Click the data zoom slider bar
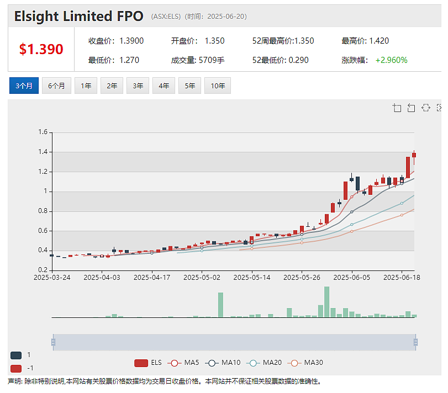This screenshot has width=448, height=393. (234, 342)
